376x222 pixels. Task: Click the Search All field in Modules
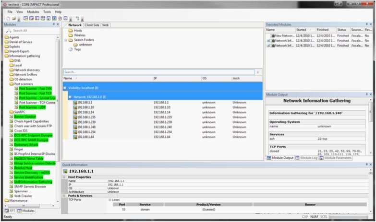point(32,31)
